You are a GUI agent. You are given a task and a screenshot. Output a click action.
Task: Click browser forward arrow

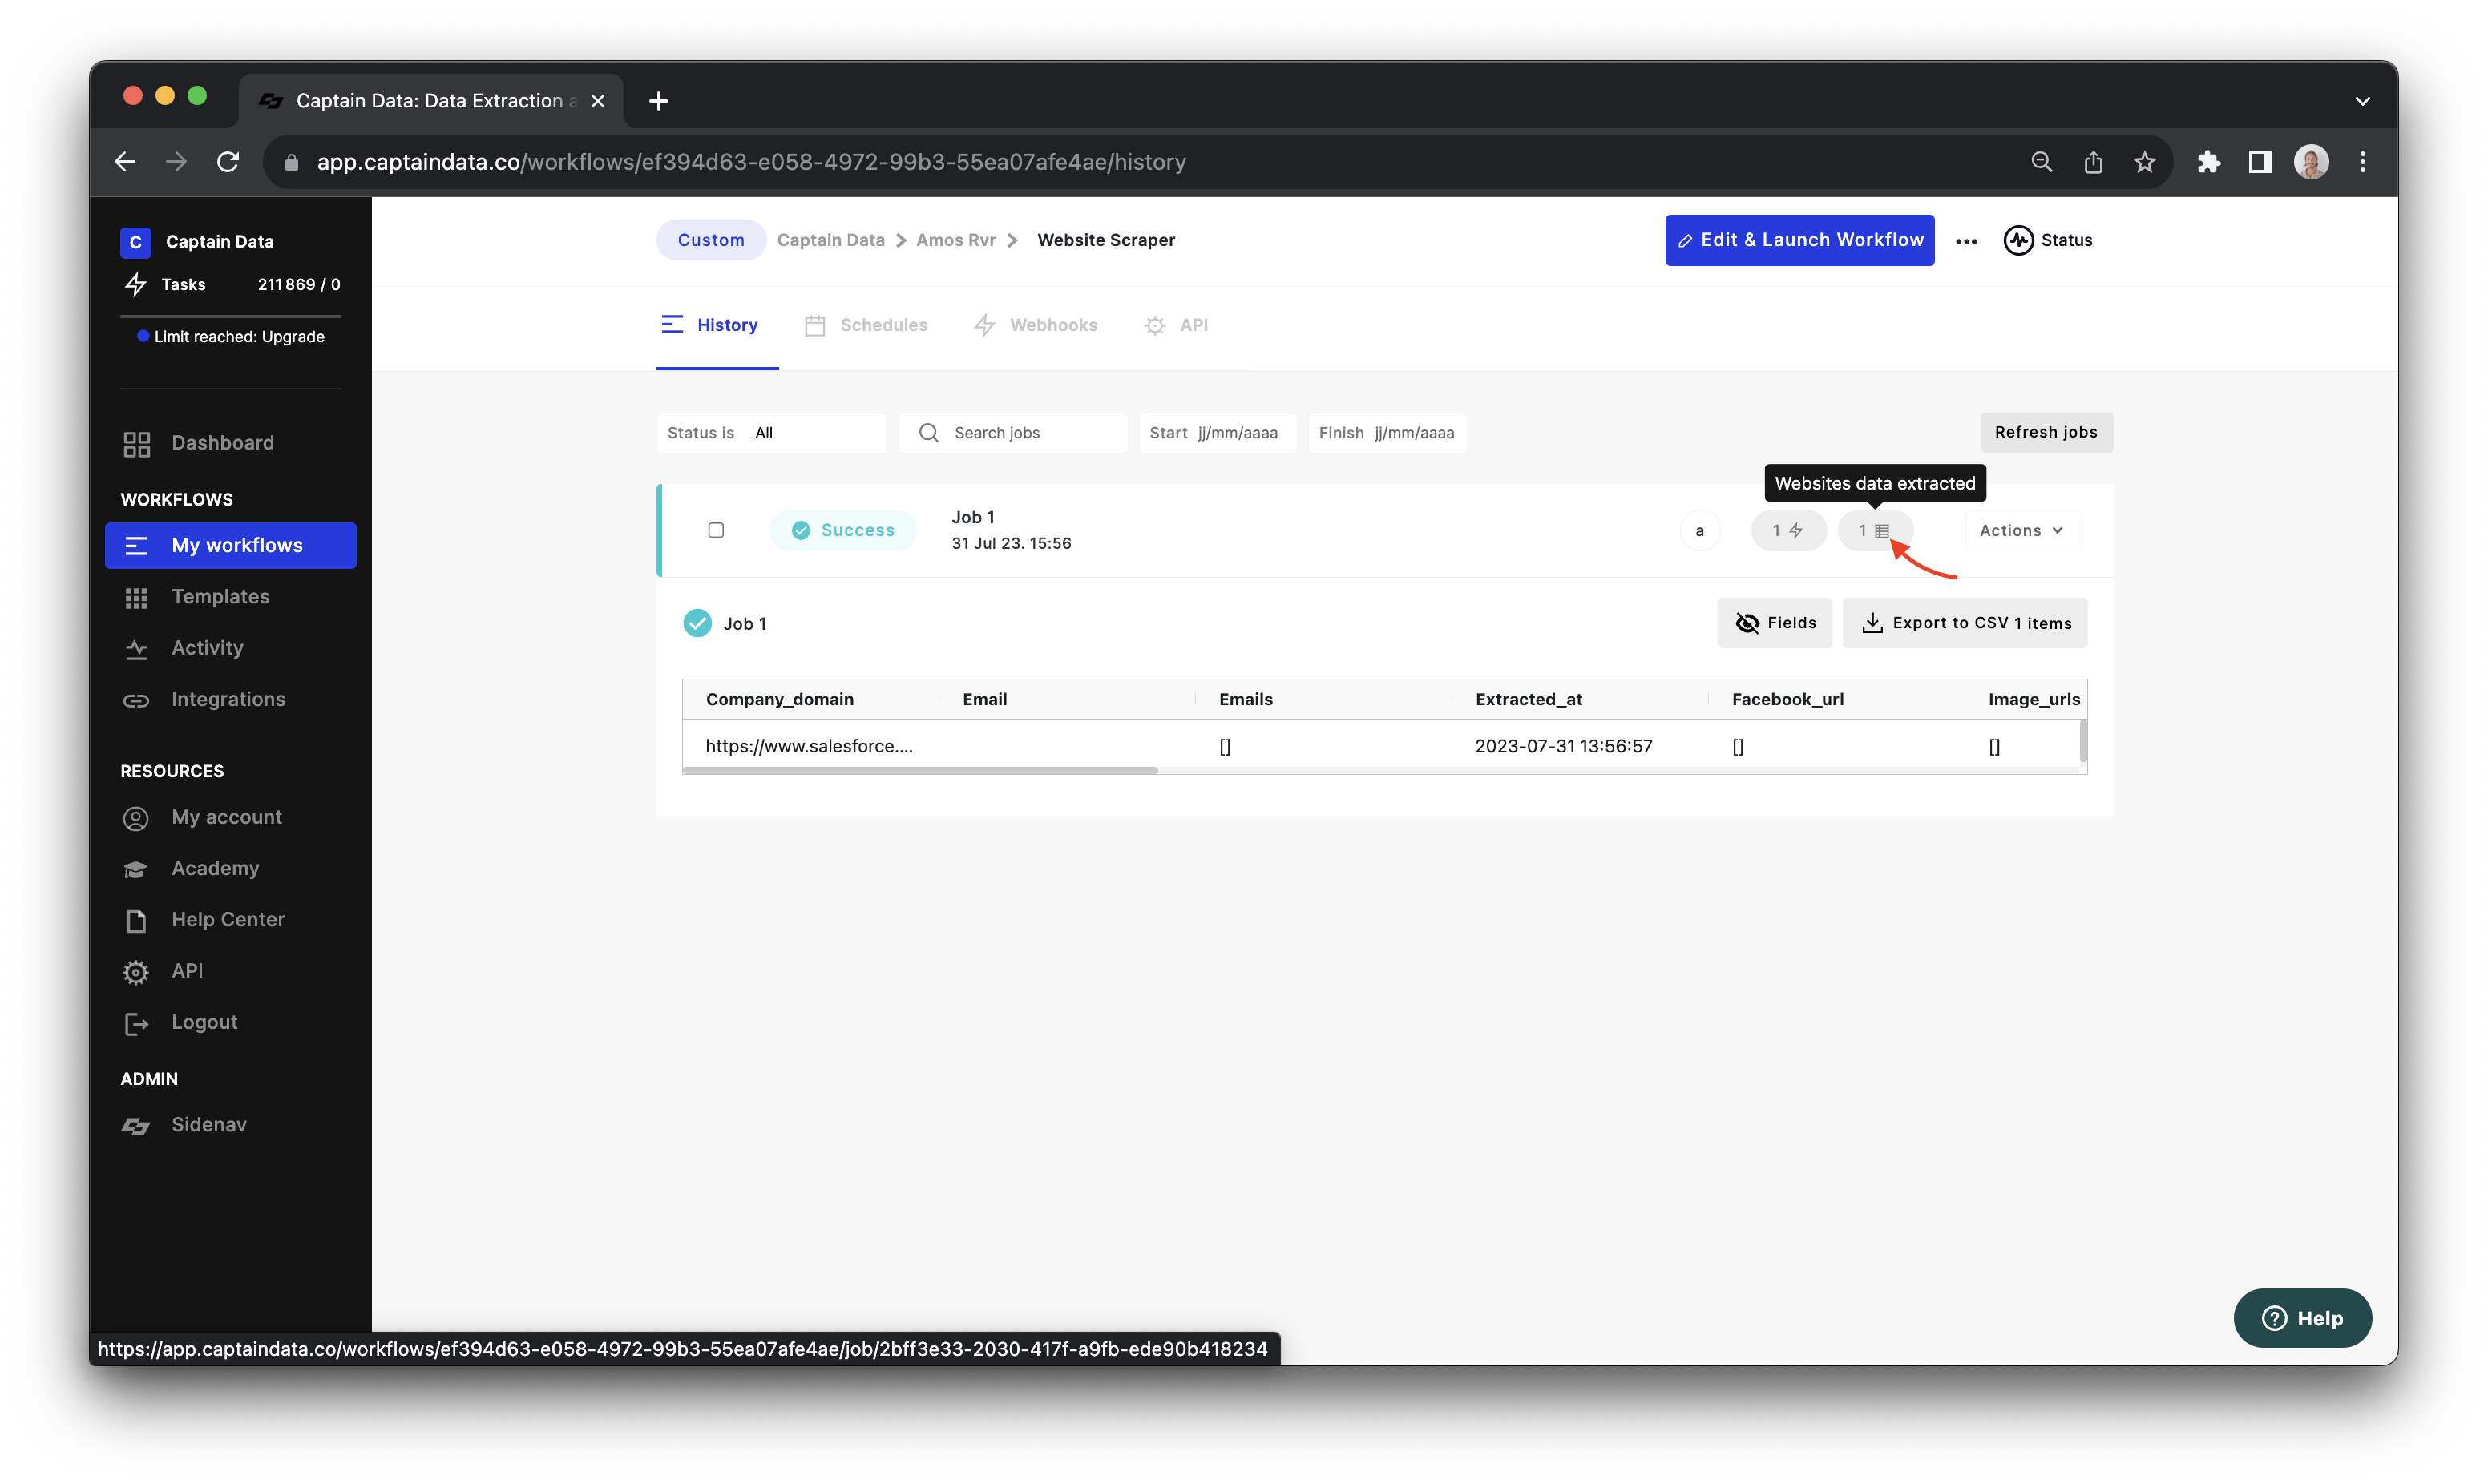tap(177, 162)
